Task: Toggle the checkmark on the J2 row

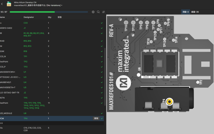Action: (102, 93)
